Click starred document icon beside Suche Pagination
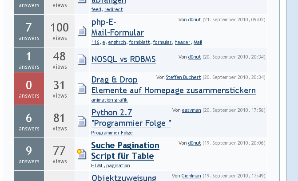This screenshot has height=181, width=298. click(x=82, y=154)
